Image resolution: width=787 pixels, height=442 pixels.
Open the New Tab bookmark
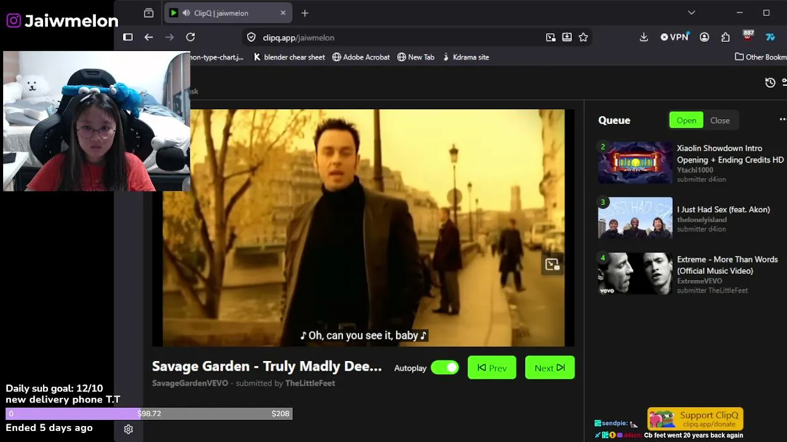point(416,57)
